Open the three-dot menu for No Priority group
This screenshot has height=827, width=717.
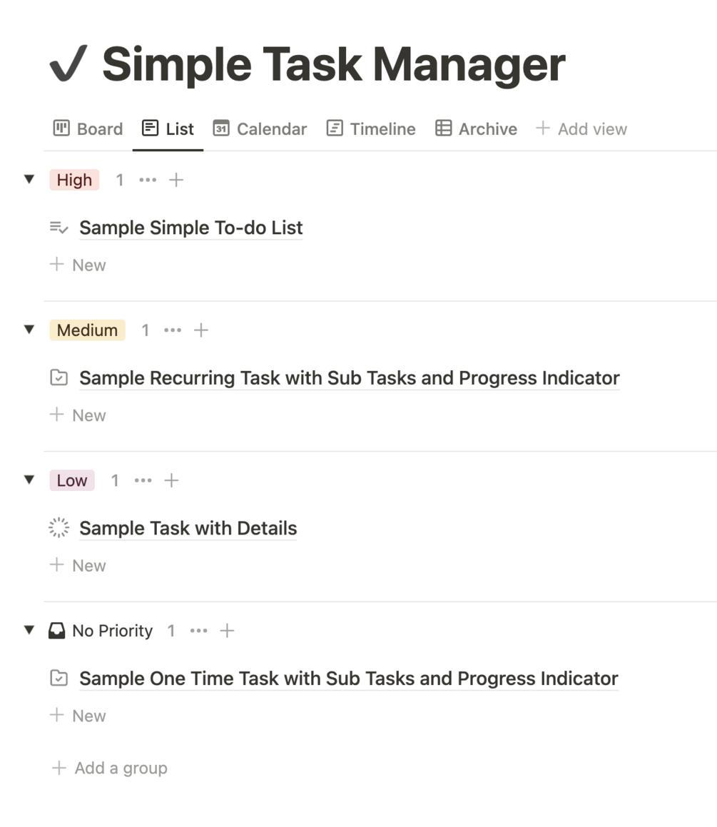pyautogui.click(x=199, y=631)
